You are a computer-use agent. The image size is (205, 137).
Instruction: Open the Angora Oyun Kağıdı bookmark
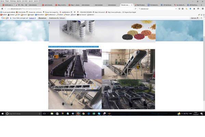[x=129, y=12]
